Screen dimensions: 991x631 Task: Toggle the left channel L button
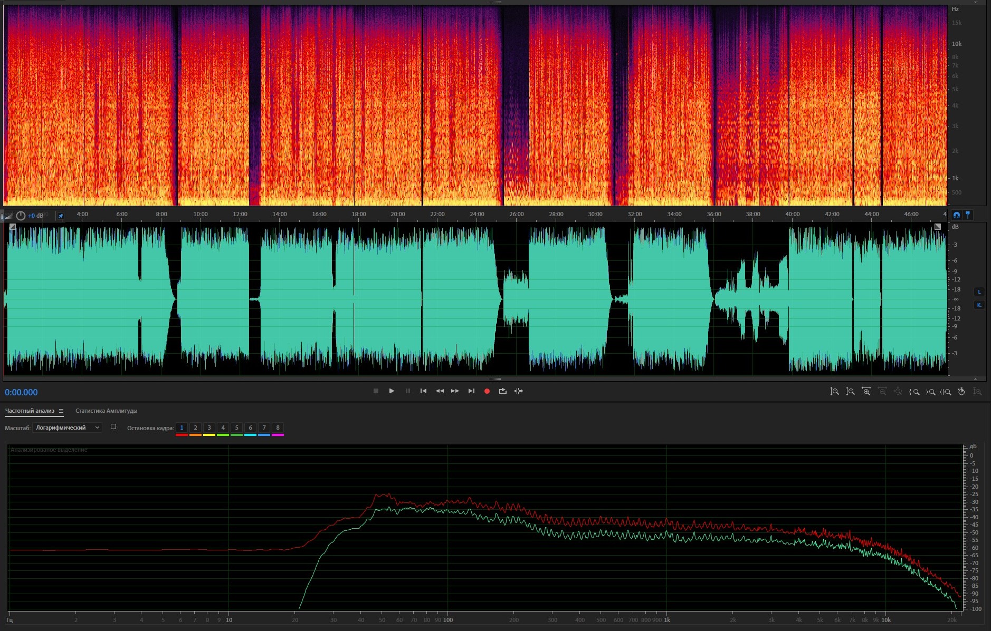click(x=979, y=292)
